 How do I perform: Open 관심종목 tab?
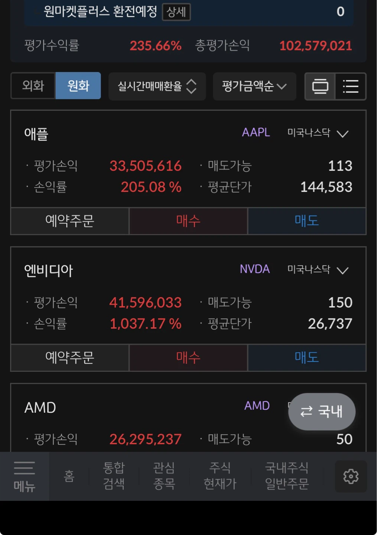tap(164, 476)
